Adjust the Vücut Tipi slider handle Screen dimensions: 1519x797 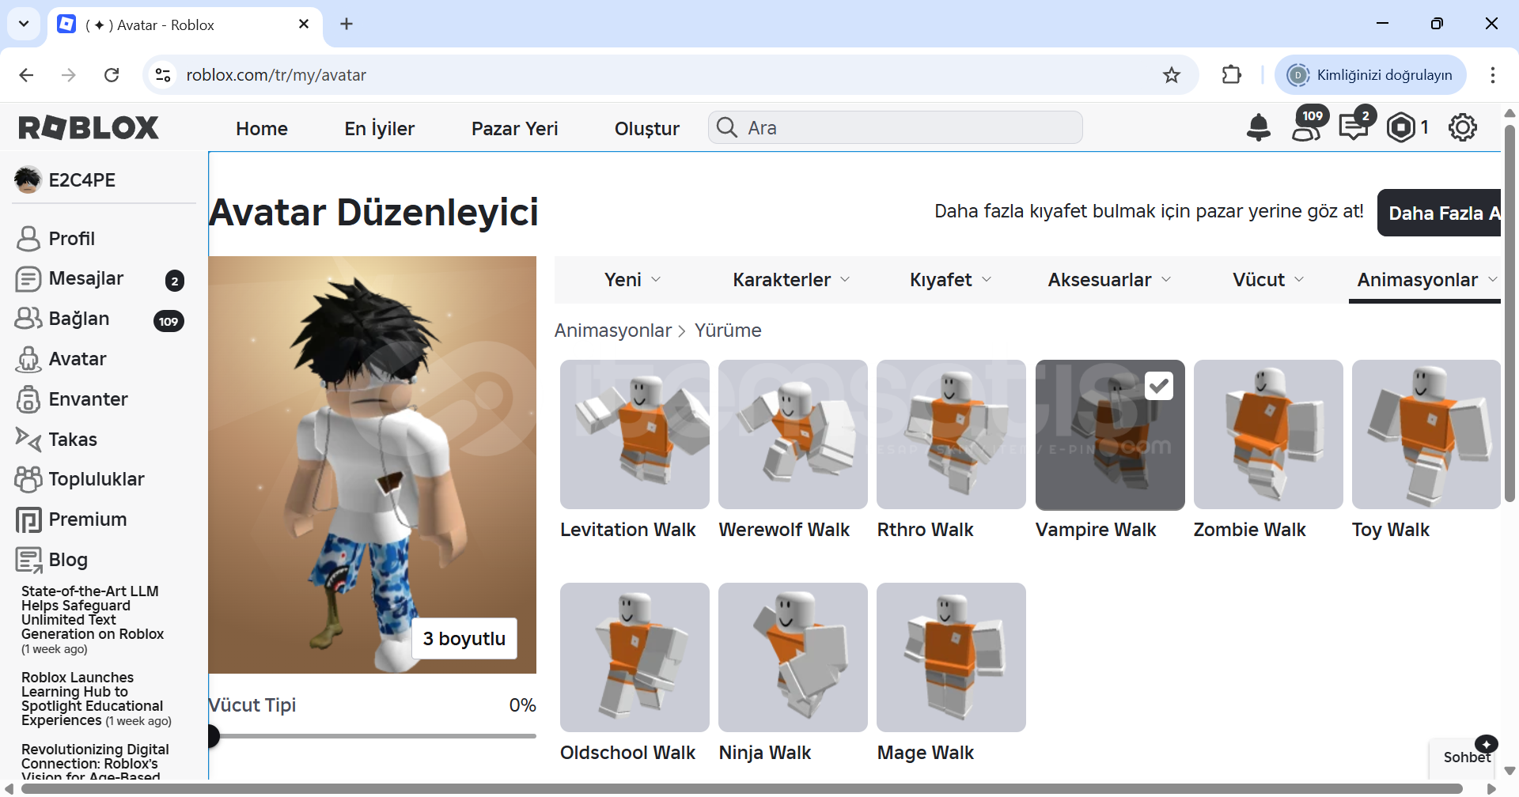pos(212,736)
